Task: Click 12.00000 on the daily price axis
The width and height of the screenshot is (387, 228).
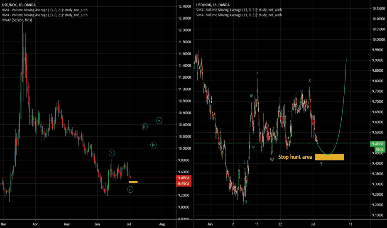Action: pos(185,30)
